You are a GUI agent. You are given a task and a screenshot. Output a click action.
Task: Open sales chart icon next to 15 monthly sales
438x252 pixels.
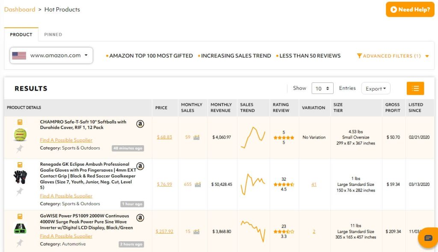197,231
